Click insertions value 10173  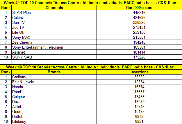coord(139,111)
